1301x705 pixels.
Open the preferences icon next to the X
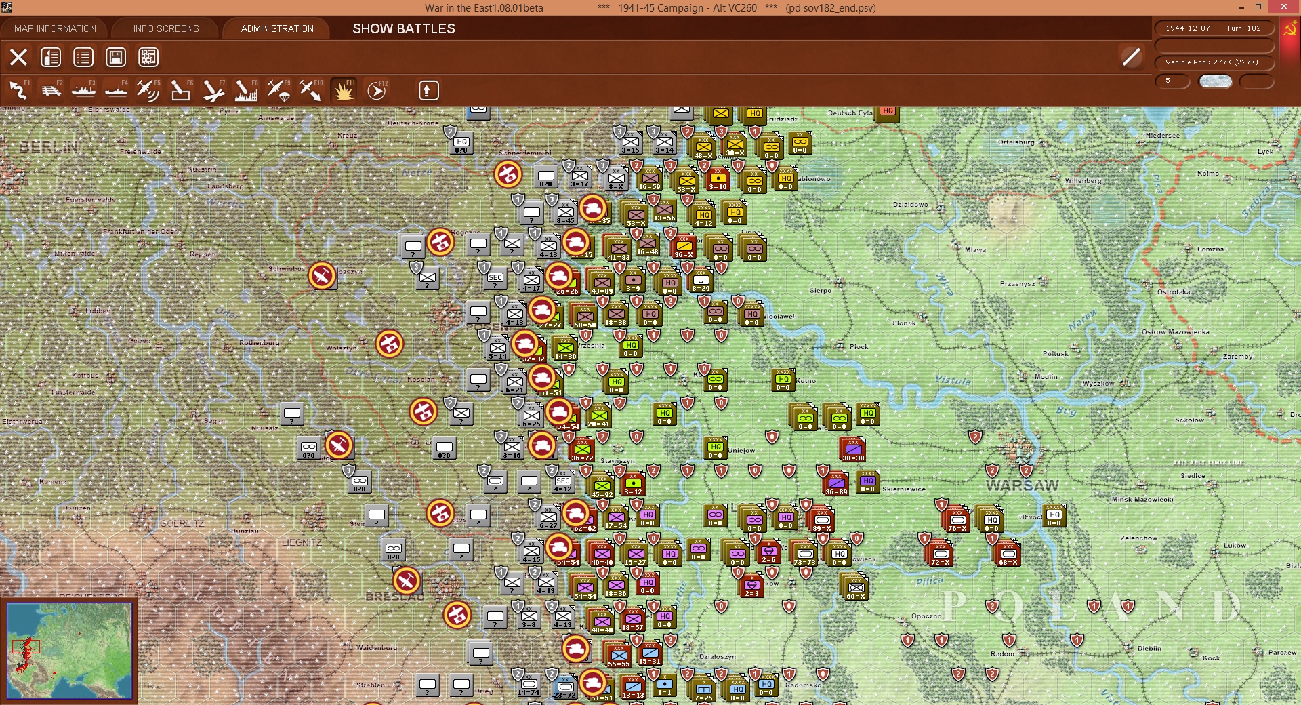[x=51, y=57]
